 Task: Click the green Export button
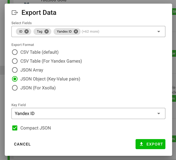(150, 144)
